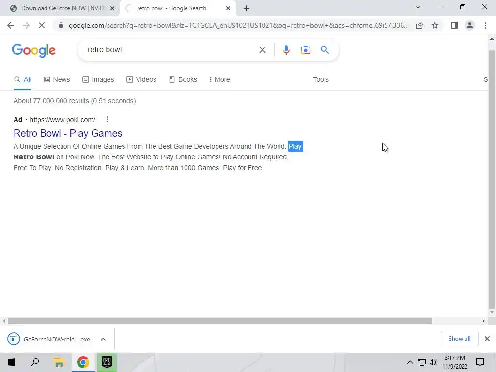The width and height of the screenshot is (496, 372).
Task: Open the clock showing 3:17 PM
Action: click(454, 362)
